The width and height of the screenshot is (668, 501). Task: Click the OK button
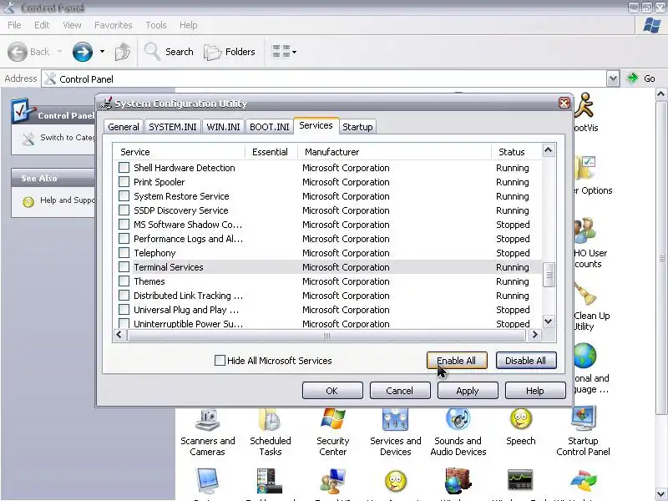pos(332,391)
